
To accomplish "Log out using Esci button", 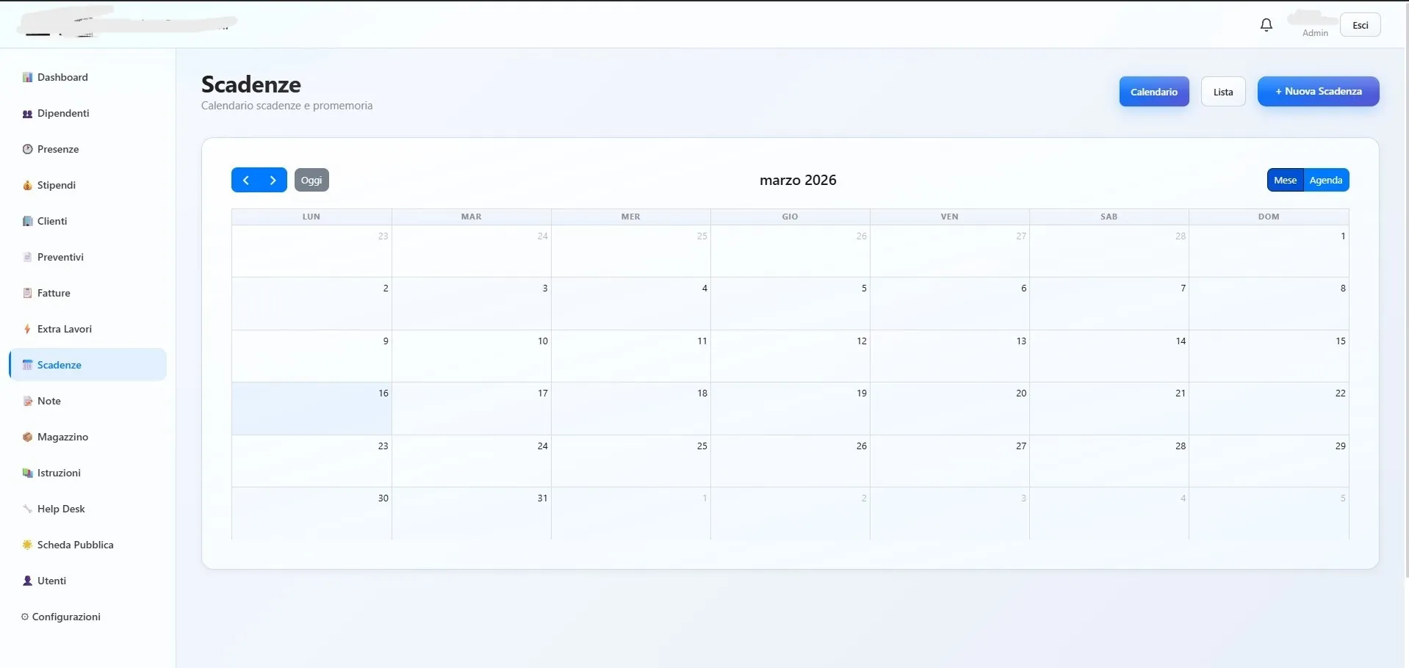I will [1361, 25].
